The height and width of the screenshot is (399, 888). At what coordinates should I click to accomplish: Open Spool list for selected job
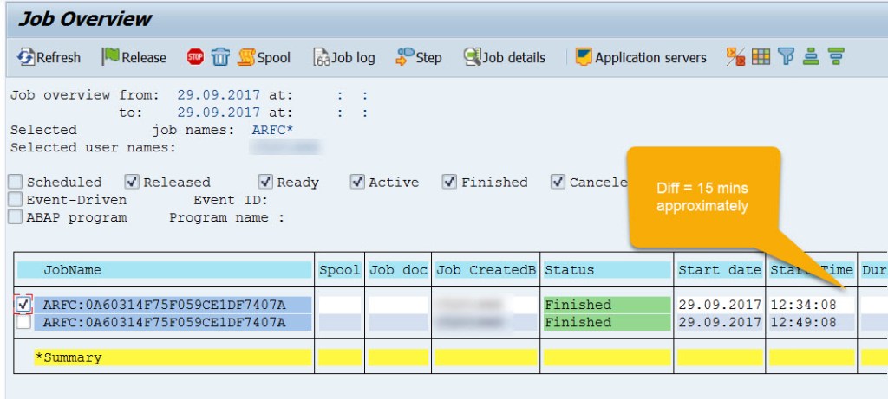(x=264, y=57)
